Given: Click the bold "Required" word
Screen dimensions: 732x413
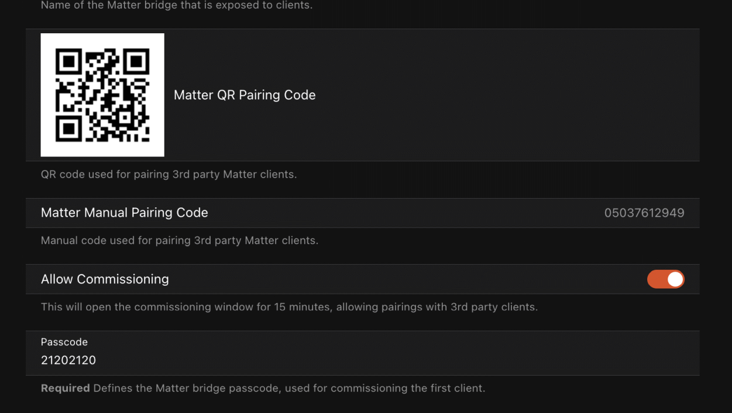Looking at the screenshot, I should (65, 388).
